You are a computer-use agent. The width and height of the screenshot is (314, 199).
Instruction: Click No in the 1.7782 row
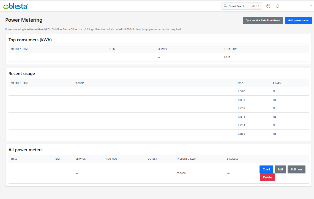(275, 91)
